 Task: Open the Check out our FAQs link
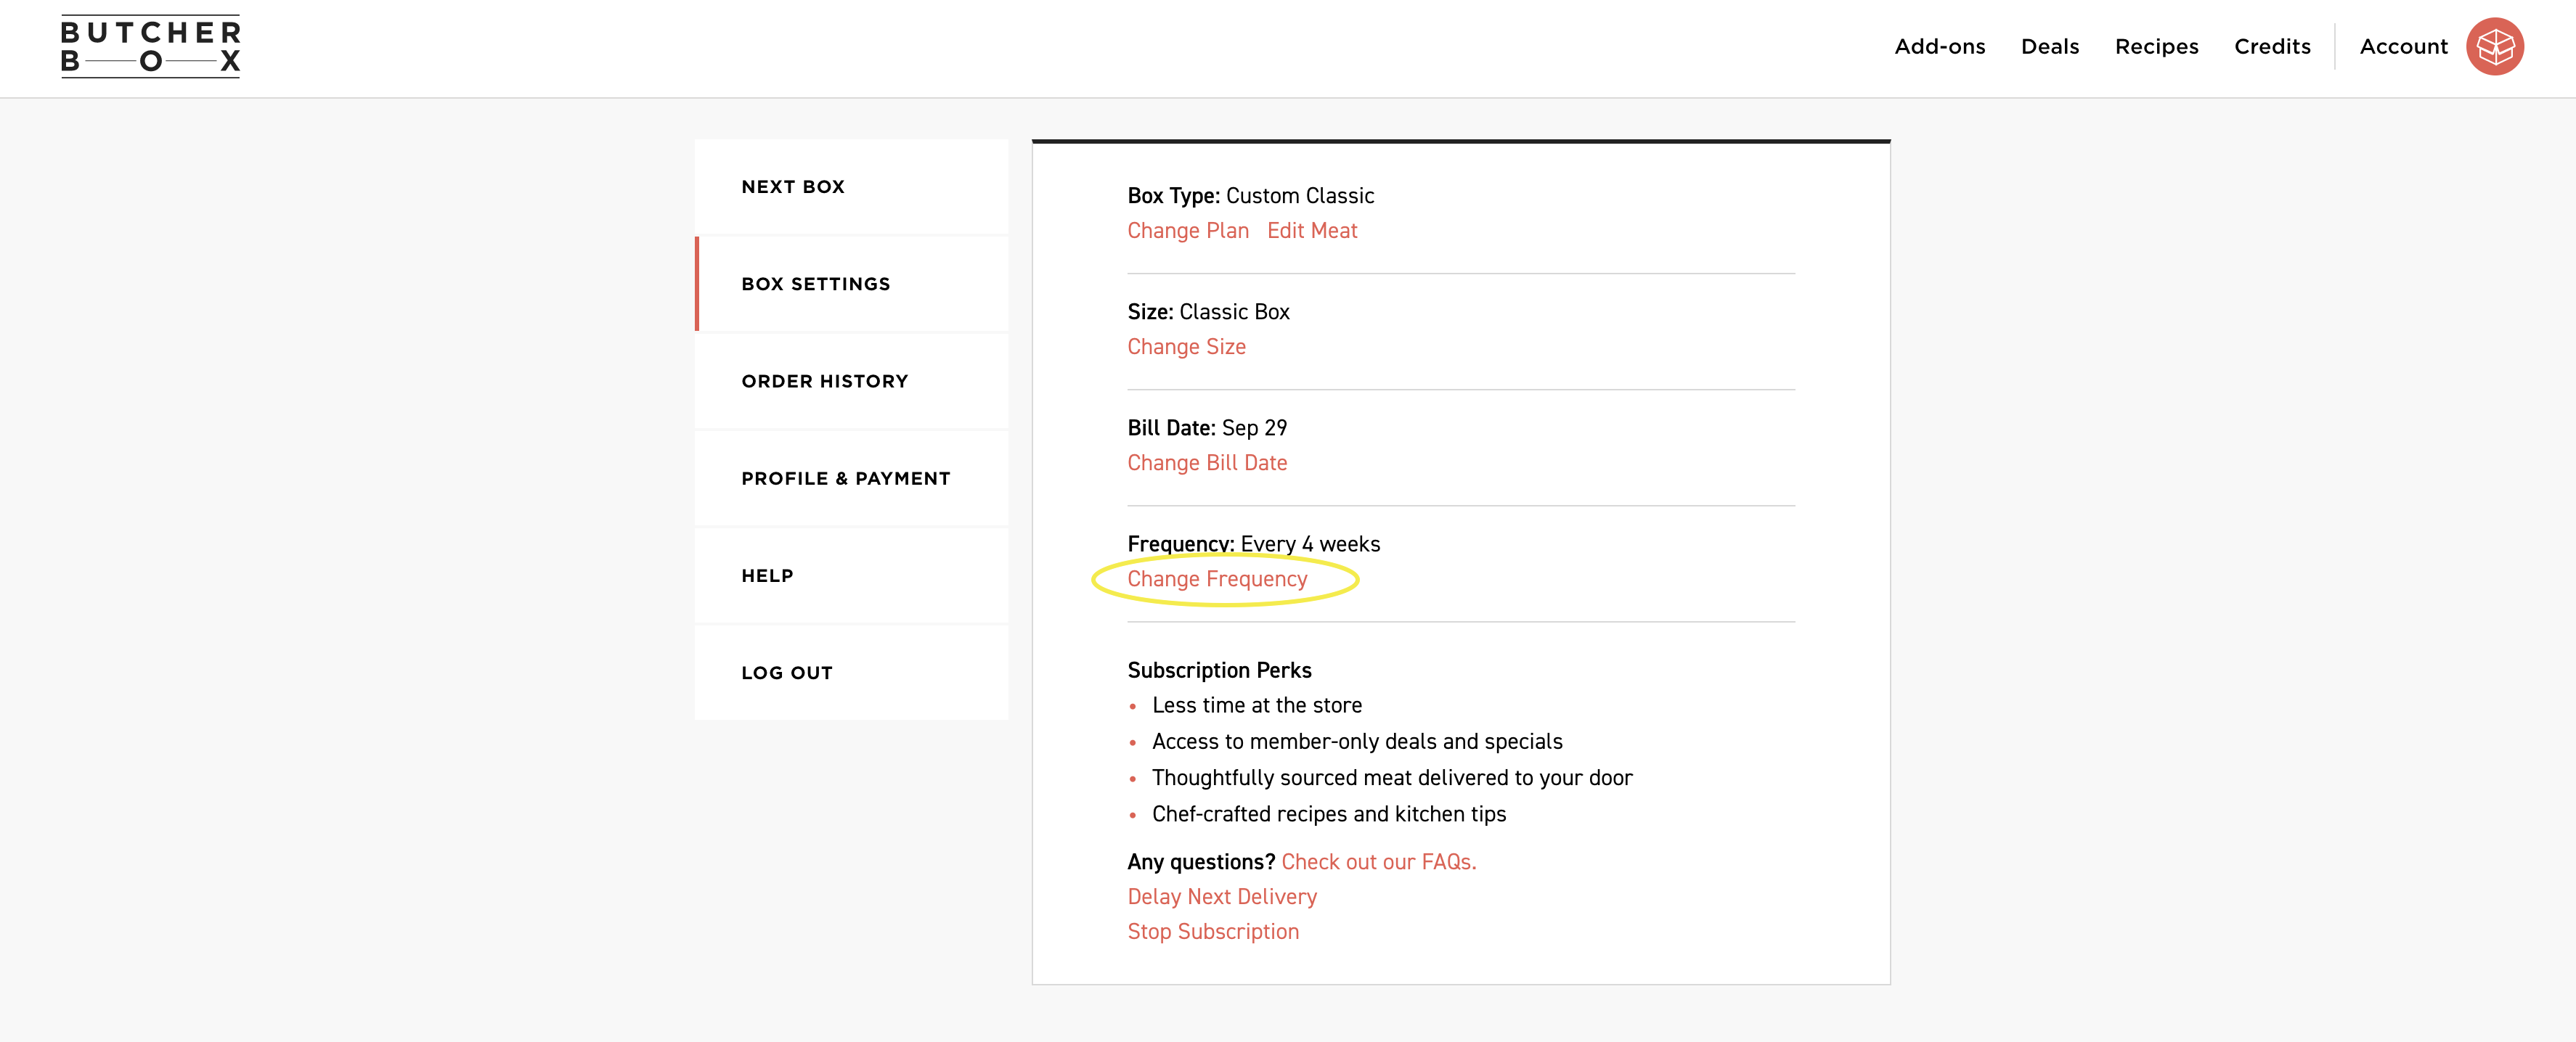point(1378,862)
